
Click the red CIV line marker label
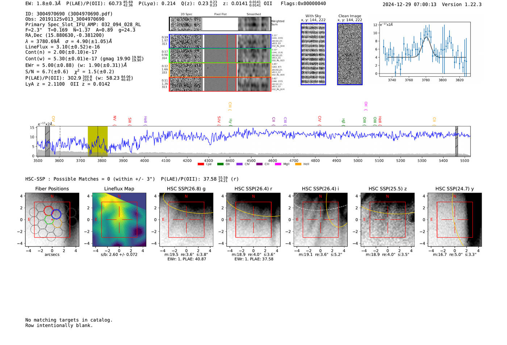(x=319, y=119)
